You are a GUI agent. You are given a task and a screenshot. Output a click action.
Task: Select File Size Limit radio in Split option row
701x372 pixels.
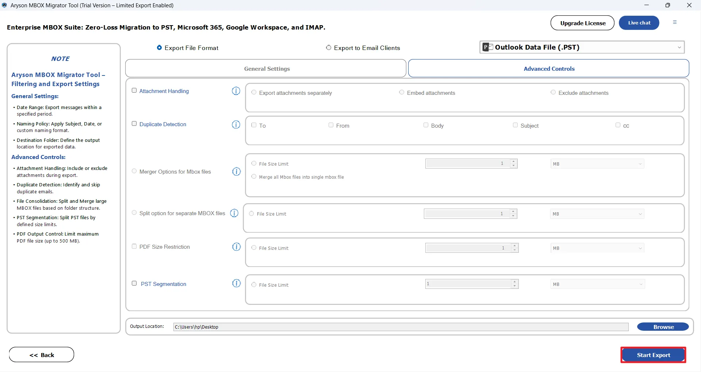252,213
